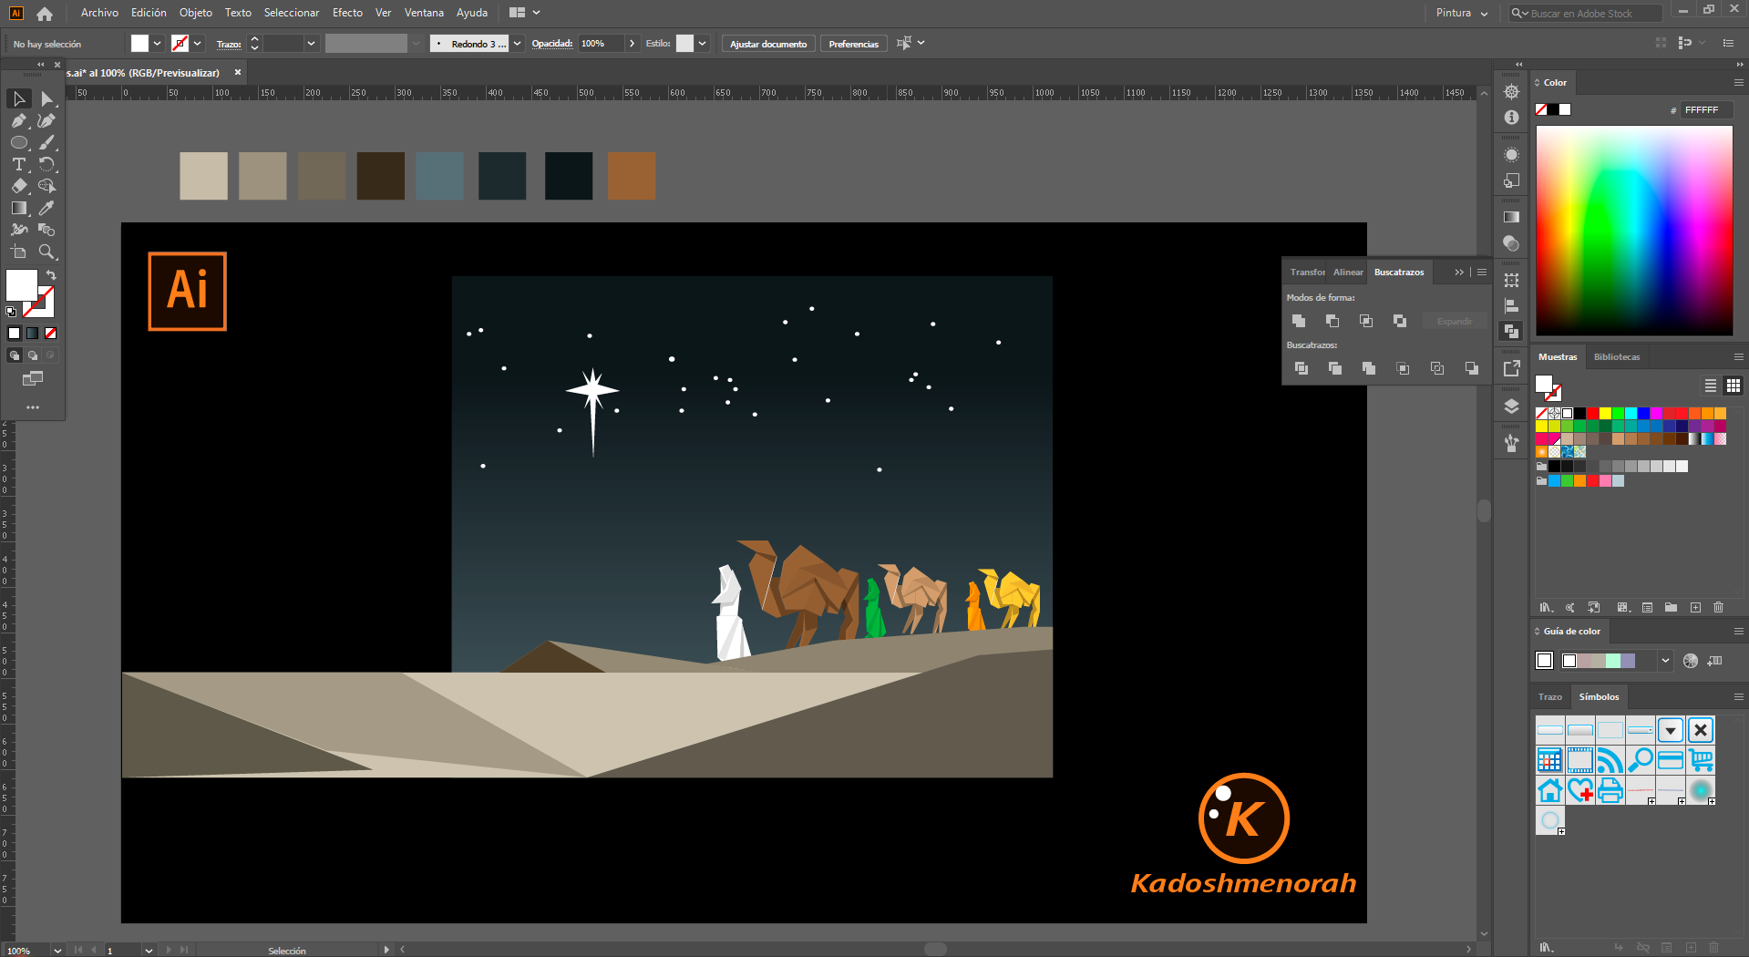The image size is (1749, 957).
Task: Open the Layers panel icon in dock
Action: pyautogui.click(x=1512, y=406)
